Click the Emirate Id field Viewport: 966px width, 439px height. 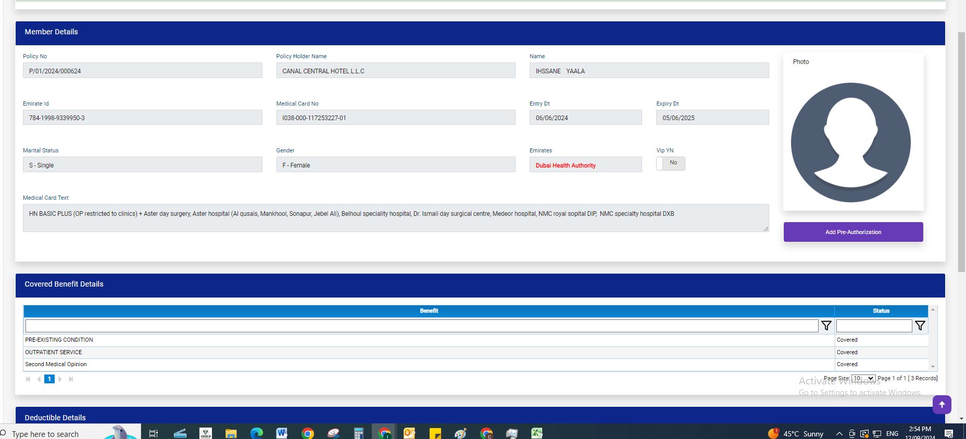tap(142, 118)
